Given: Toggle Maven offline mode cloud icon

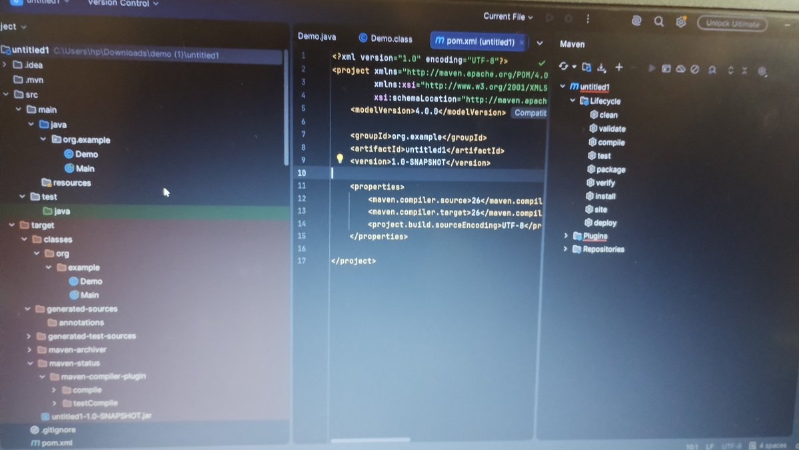Looking at the screenshot, I should [x=680, y=69].
